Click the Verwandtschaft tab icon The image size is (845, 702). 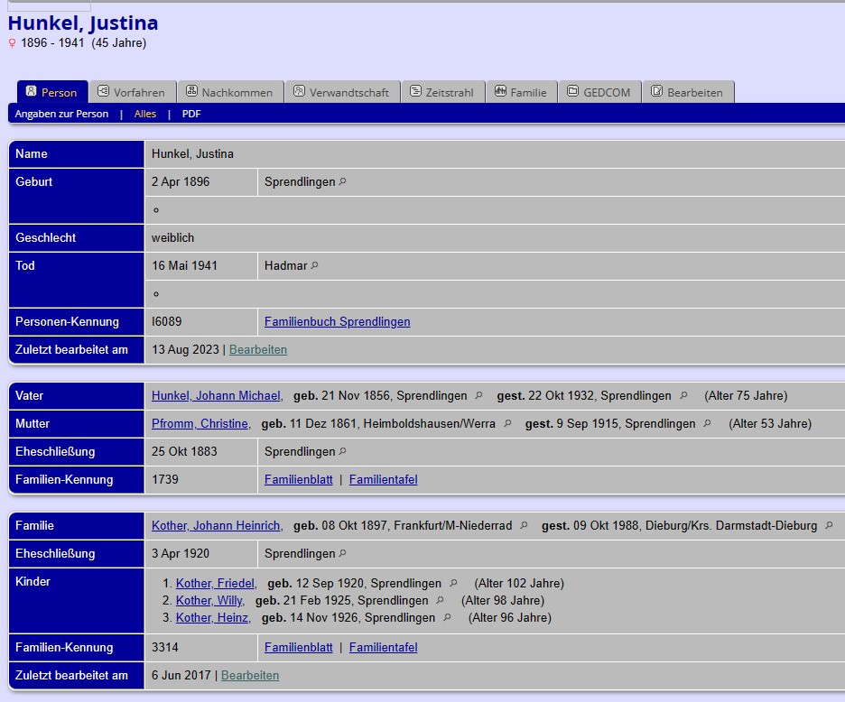click(299, 91)
